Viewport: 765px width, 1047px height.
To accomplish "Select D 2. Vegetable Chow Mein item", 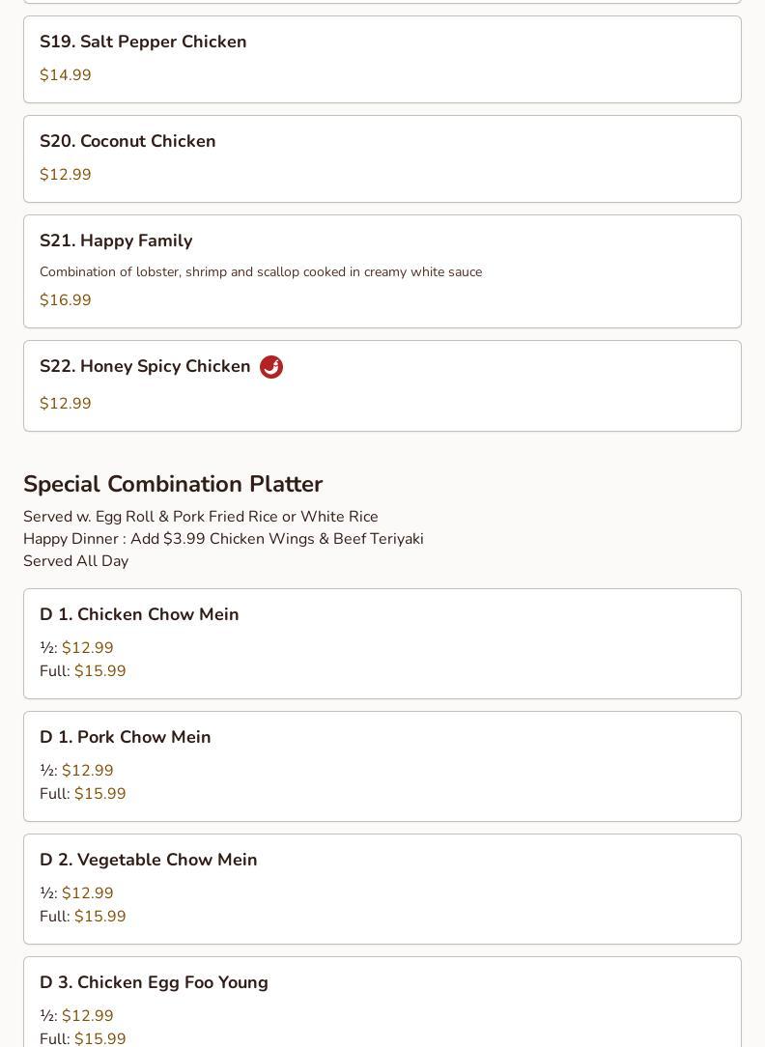I will pyautogui.click(x=382, y=890).
